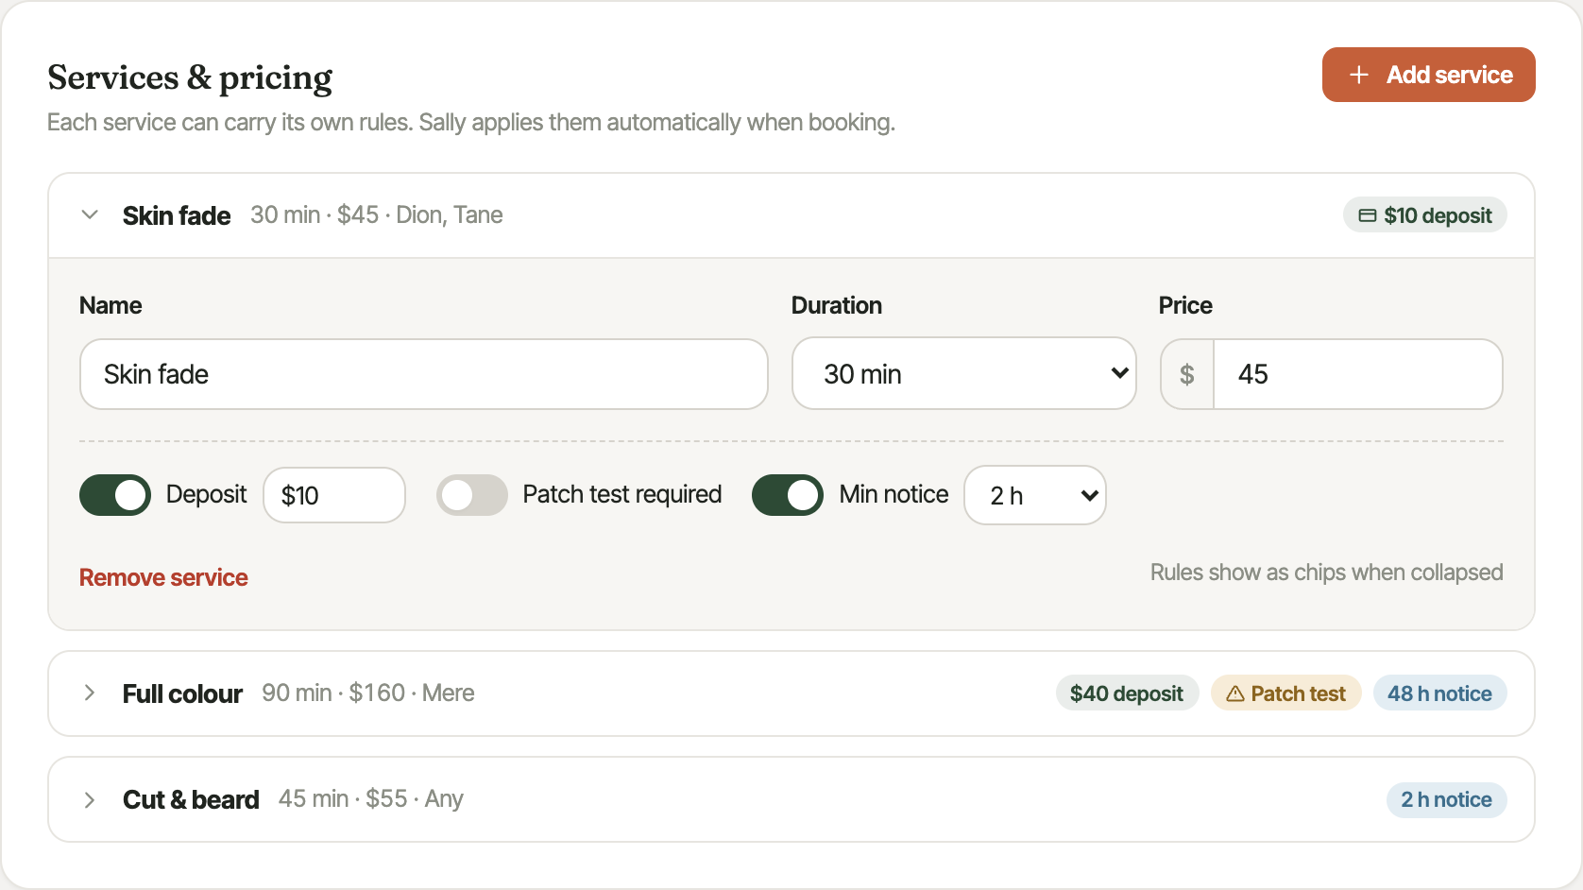Click the Price field label
The width and height of the screenshot is (1583, 890).
point(1185,305)
